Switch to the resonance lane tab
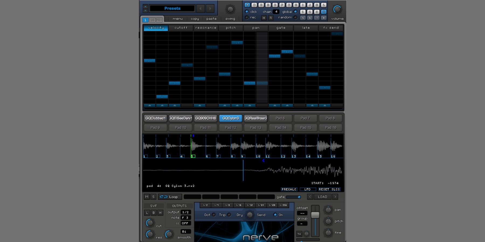 pyautogui.click(x=206, y=28)
